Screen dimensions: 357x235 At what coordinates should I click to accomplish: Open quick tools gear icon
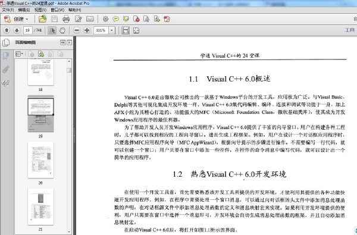pos(105,19)
